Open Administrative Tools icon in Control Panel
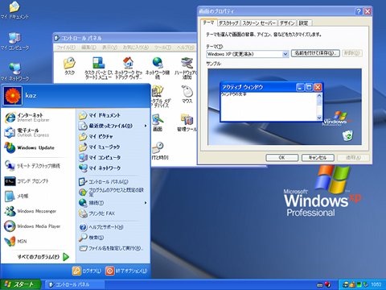This screenshot has width=386, height=290. click(187, 122)
